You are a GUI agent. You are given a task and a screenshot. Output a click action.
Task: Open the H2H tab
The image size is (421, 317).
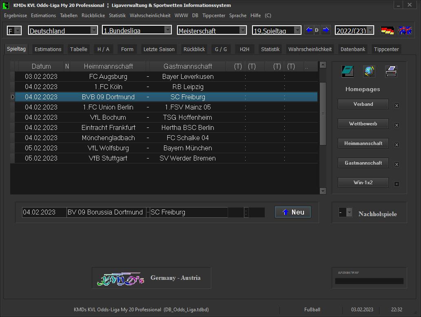[244, 49]
